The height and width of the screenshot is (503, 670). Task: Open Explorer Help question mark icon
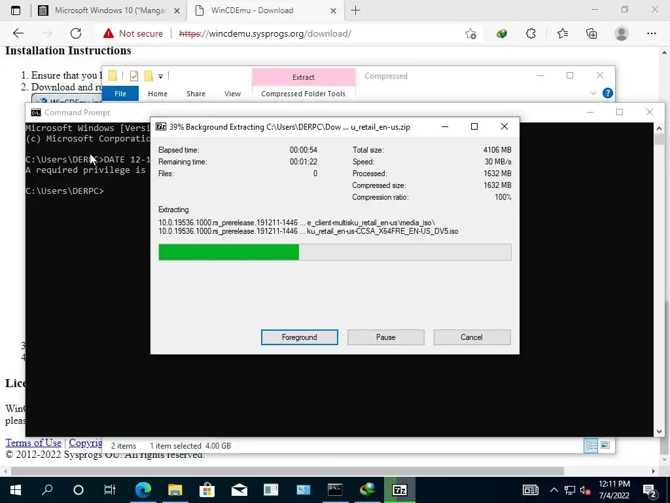point(608,93)
